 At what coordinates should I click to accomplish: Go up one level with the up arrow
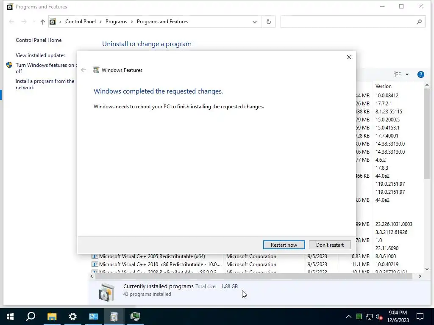click(42, 22)
